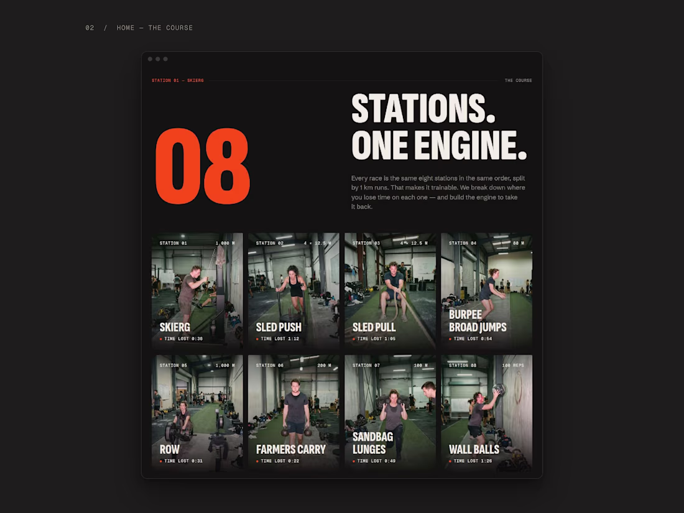Click the red dot beside Wall Balls time lost
The width and height of the screenshot is (684, 513).
(x=450, y=461)
